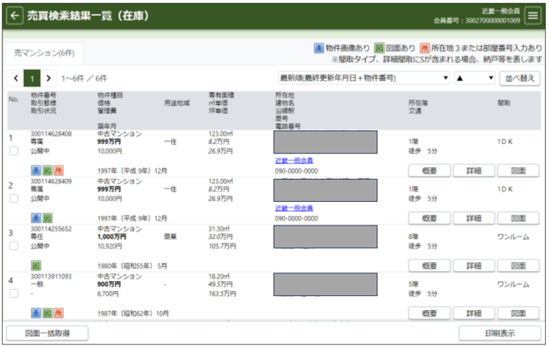
Task: Click the 並べ替え sort button
Action: click(x=519, y=78)
